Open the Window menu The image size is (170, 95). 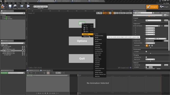23,3
